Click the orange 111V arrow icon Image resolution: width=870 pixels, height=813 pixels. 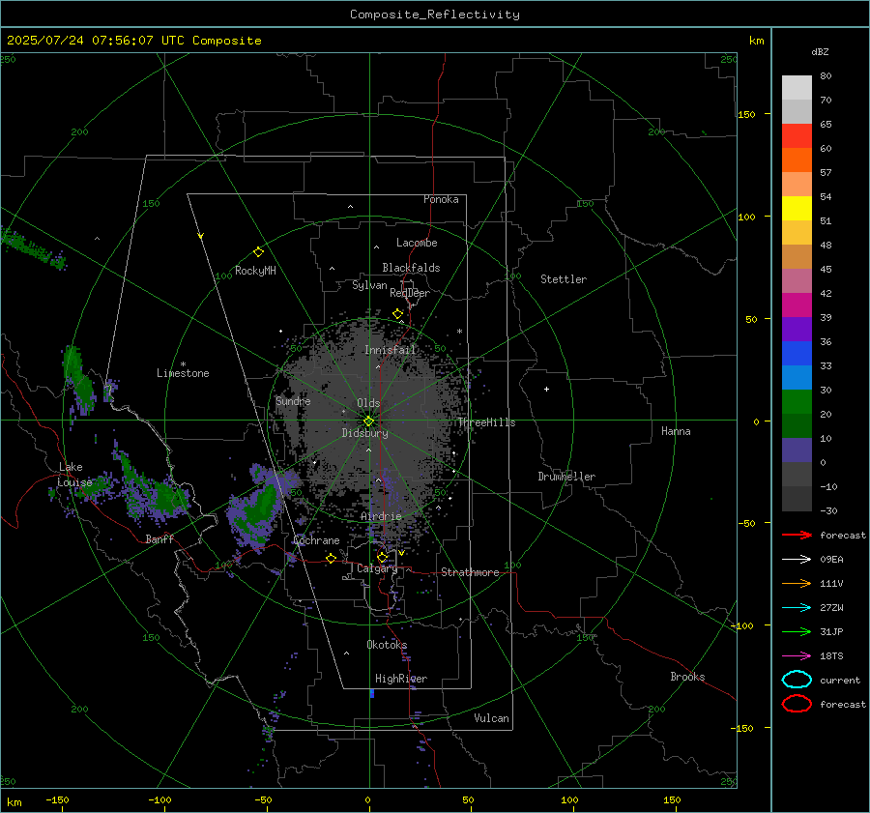click(797, 583)
